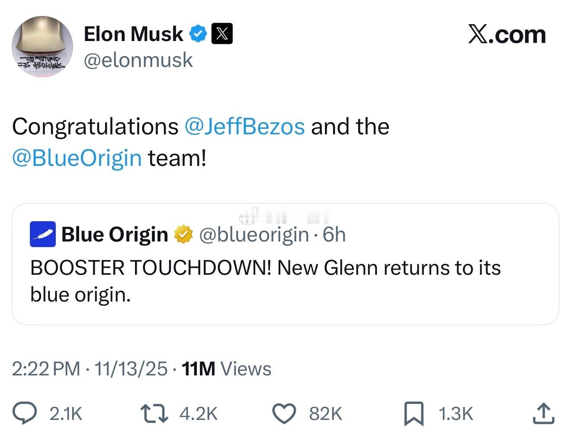The width and height of the screenshot is (571, 432).
Task: Open the @JeffBezos mention link
Action: point(244,127)
